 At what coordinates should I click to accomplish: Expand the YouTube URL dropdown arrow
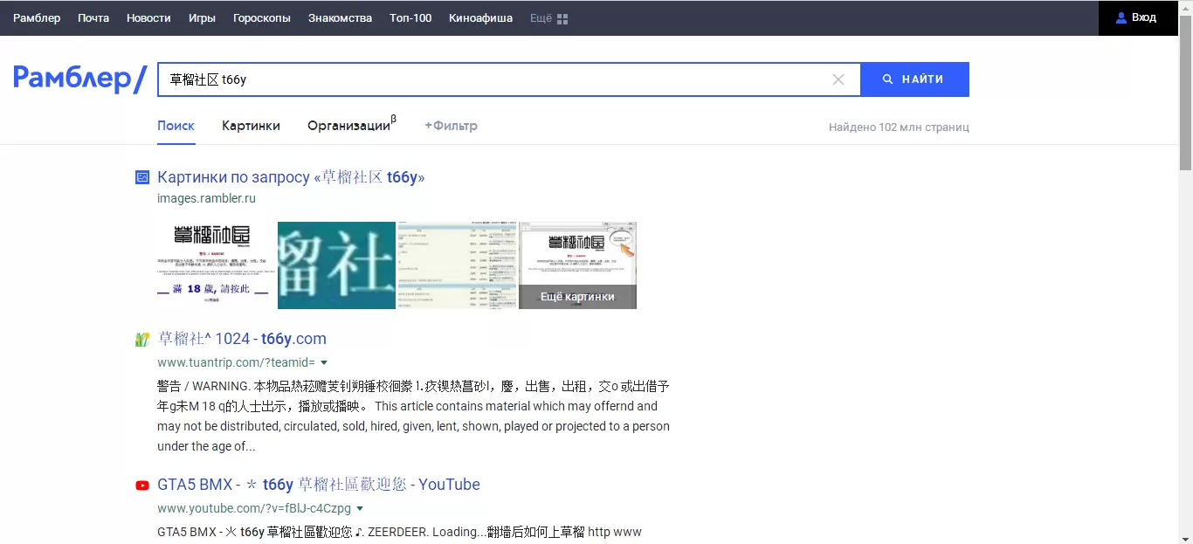click(x=360, y=508)
